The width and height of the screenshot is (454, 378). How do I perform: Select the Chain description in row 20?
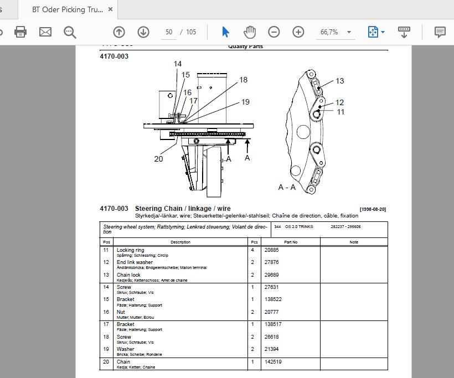[x=123, y=362]
